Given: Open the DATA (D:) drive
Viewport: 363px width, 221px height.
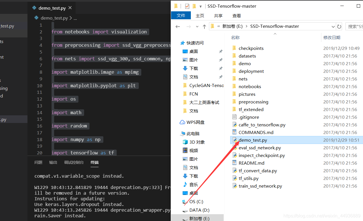Looking at the screenshot, I should tap(199, 210).
